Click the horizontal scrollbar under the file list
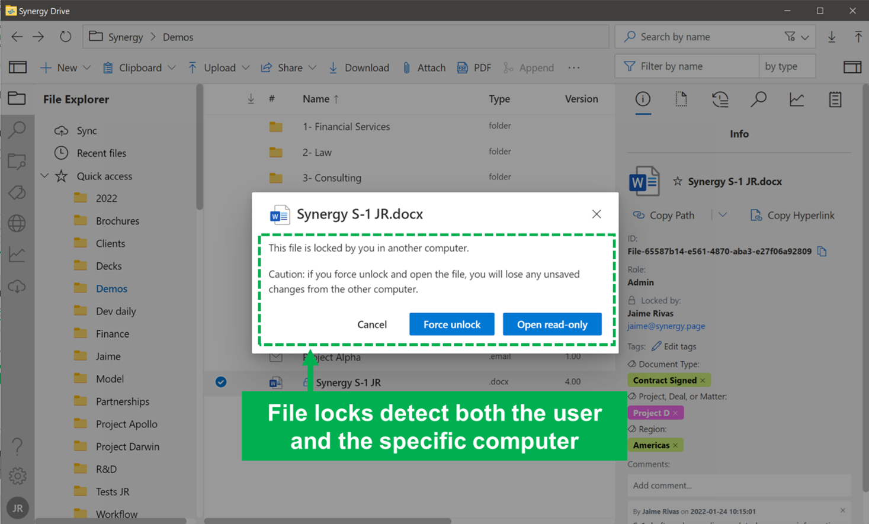 [328, 521]
